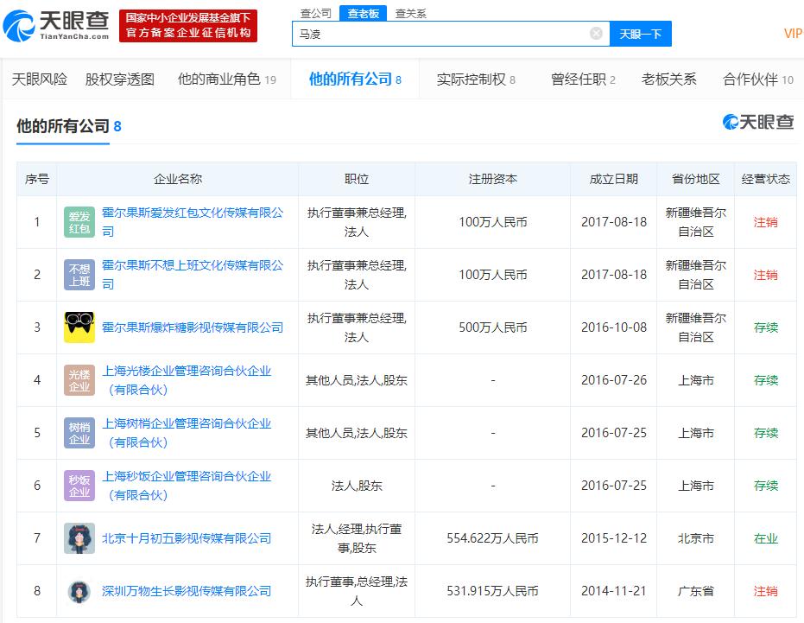Click the sunglasses logo of 霍尔果斯爆炸糖
This screenshot has width=804, height=623.
tap(79, 327)
